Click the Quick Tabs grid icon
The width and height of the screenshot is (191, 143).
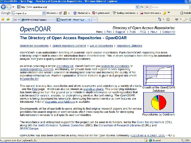point(15,20)
